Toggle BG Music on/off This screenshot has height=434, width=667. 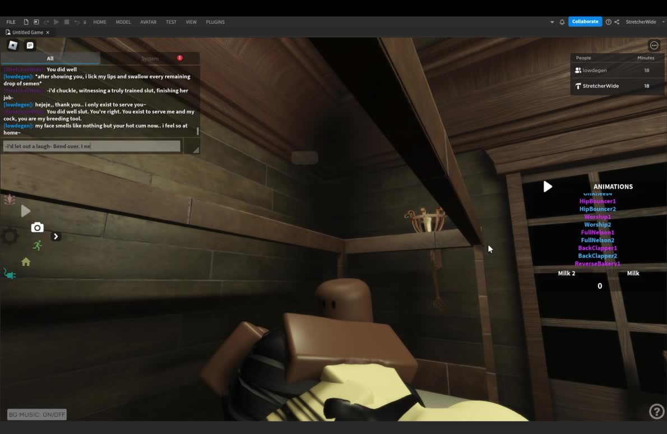coord(37,415)
